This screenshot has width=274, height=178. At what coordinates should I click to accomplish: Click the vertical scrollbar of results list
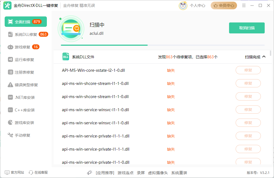271,53
